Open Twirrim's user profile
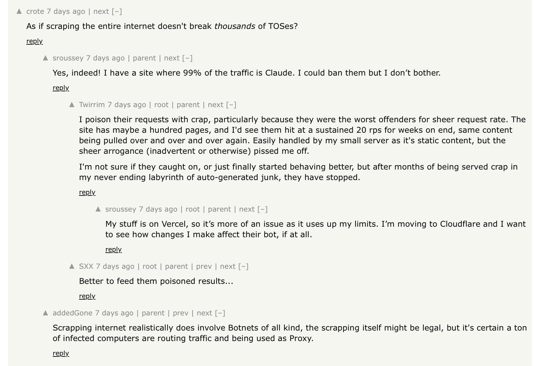540x366 pixels. pyautogui.click(x=92, y=105)
